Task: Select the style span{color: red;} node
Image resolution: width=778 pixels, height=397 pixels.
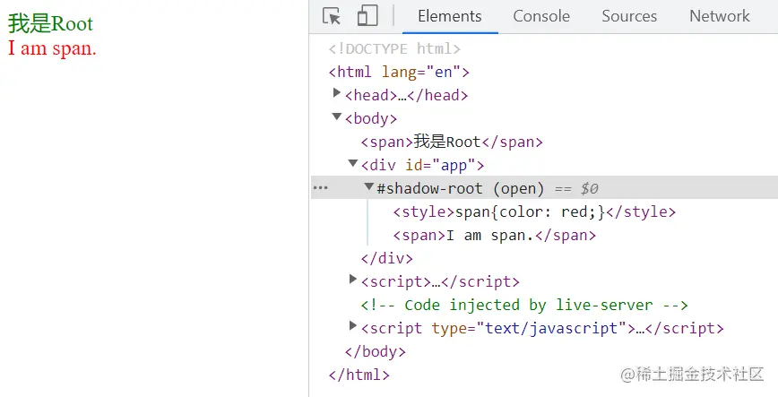Action: [x=534, y=211]
